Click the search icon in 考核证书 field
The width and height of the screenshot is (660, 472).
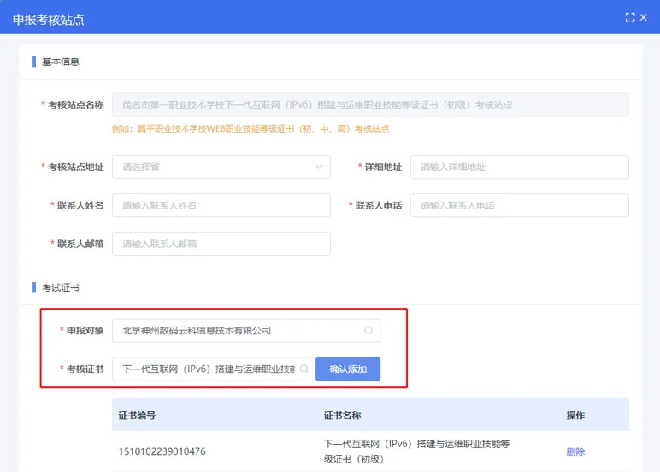coord(303,369)
